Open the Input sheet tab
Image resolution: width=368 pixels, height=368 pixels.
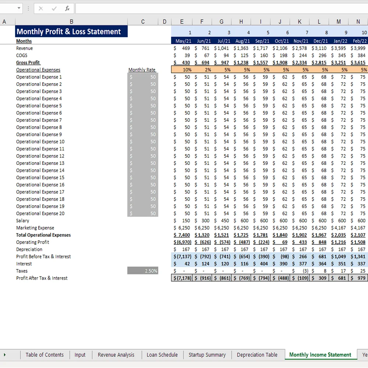point(80,355)
